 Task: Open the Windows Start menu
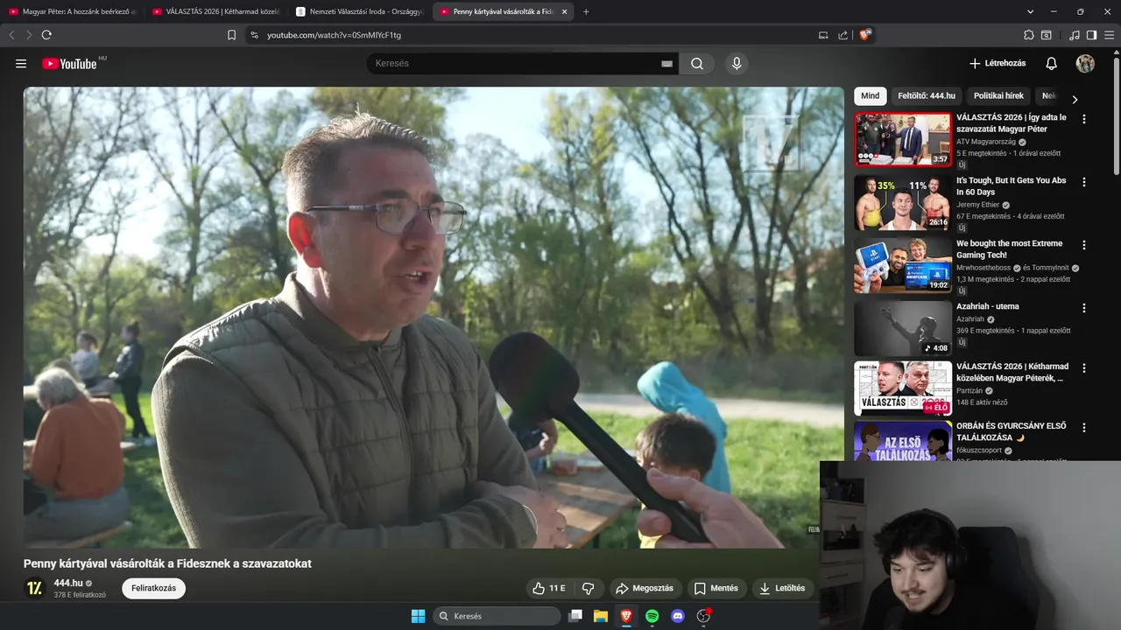(x=418, y=616)
